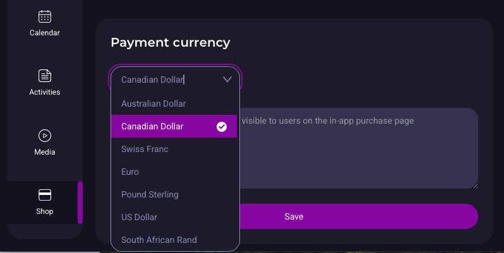The image size is (504, 253).
Task: Choose Australian Dollar from currency list
Action: (153, 103)
